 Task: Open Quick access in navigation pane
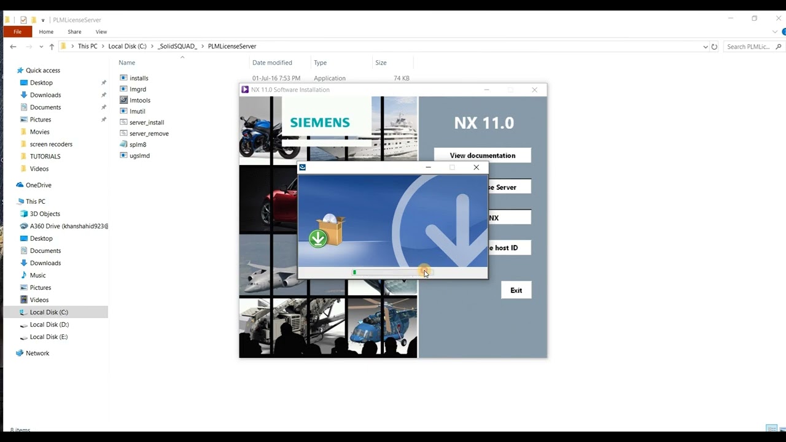point(43,70)
